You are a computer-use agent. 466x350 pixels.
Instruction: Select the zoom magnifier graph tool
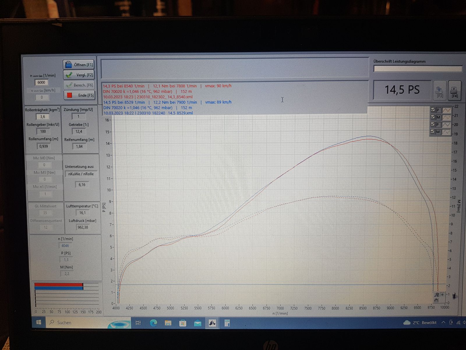[x=437, y=295]
